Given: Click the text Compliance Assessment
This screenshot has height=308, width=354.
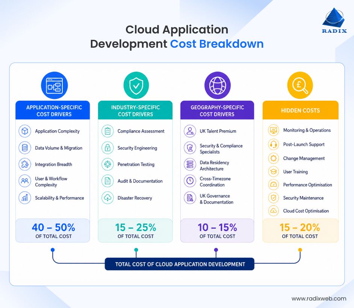Looking at the screenshot, I should coord(141,131).
